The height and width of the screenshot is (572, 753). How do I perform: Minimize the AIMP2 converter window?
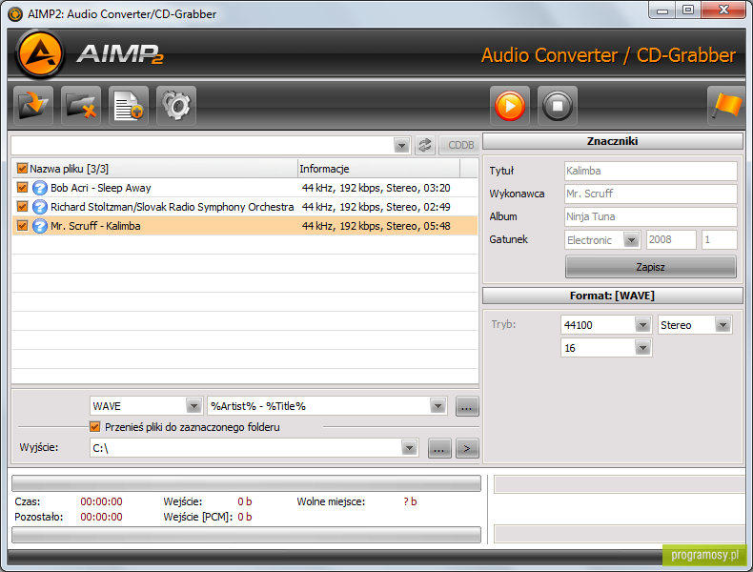662,10
